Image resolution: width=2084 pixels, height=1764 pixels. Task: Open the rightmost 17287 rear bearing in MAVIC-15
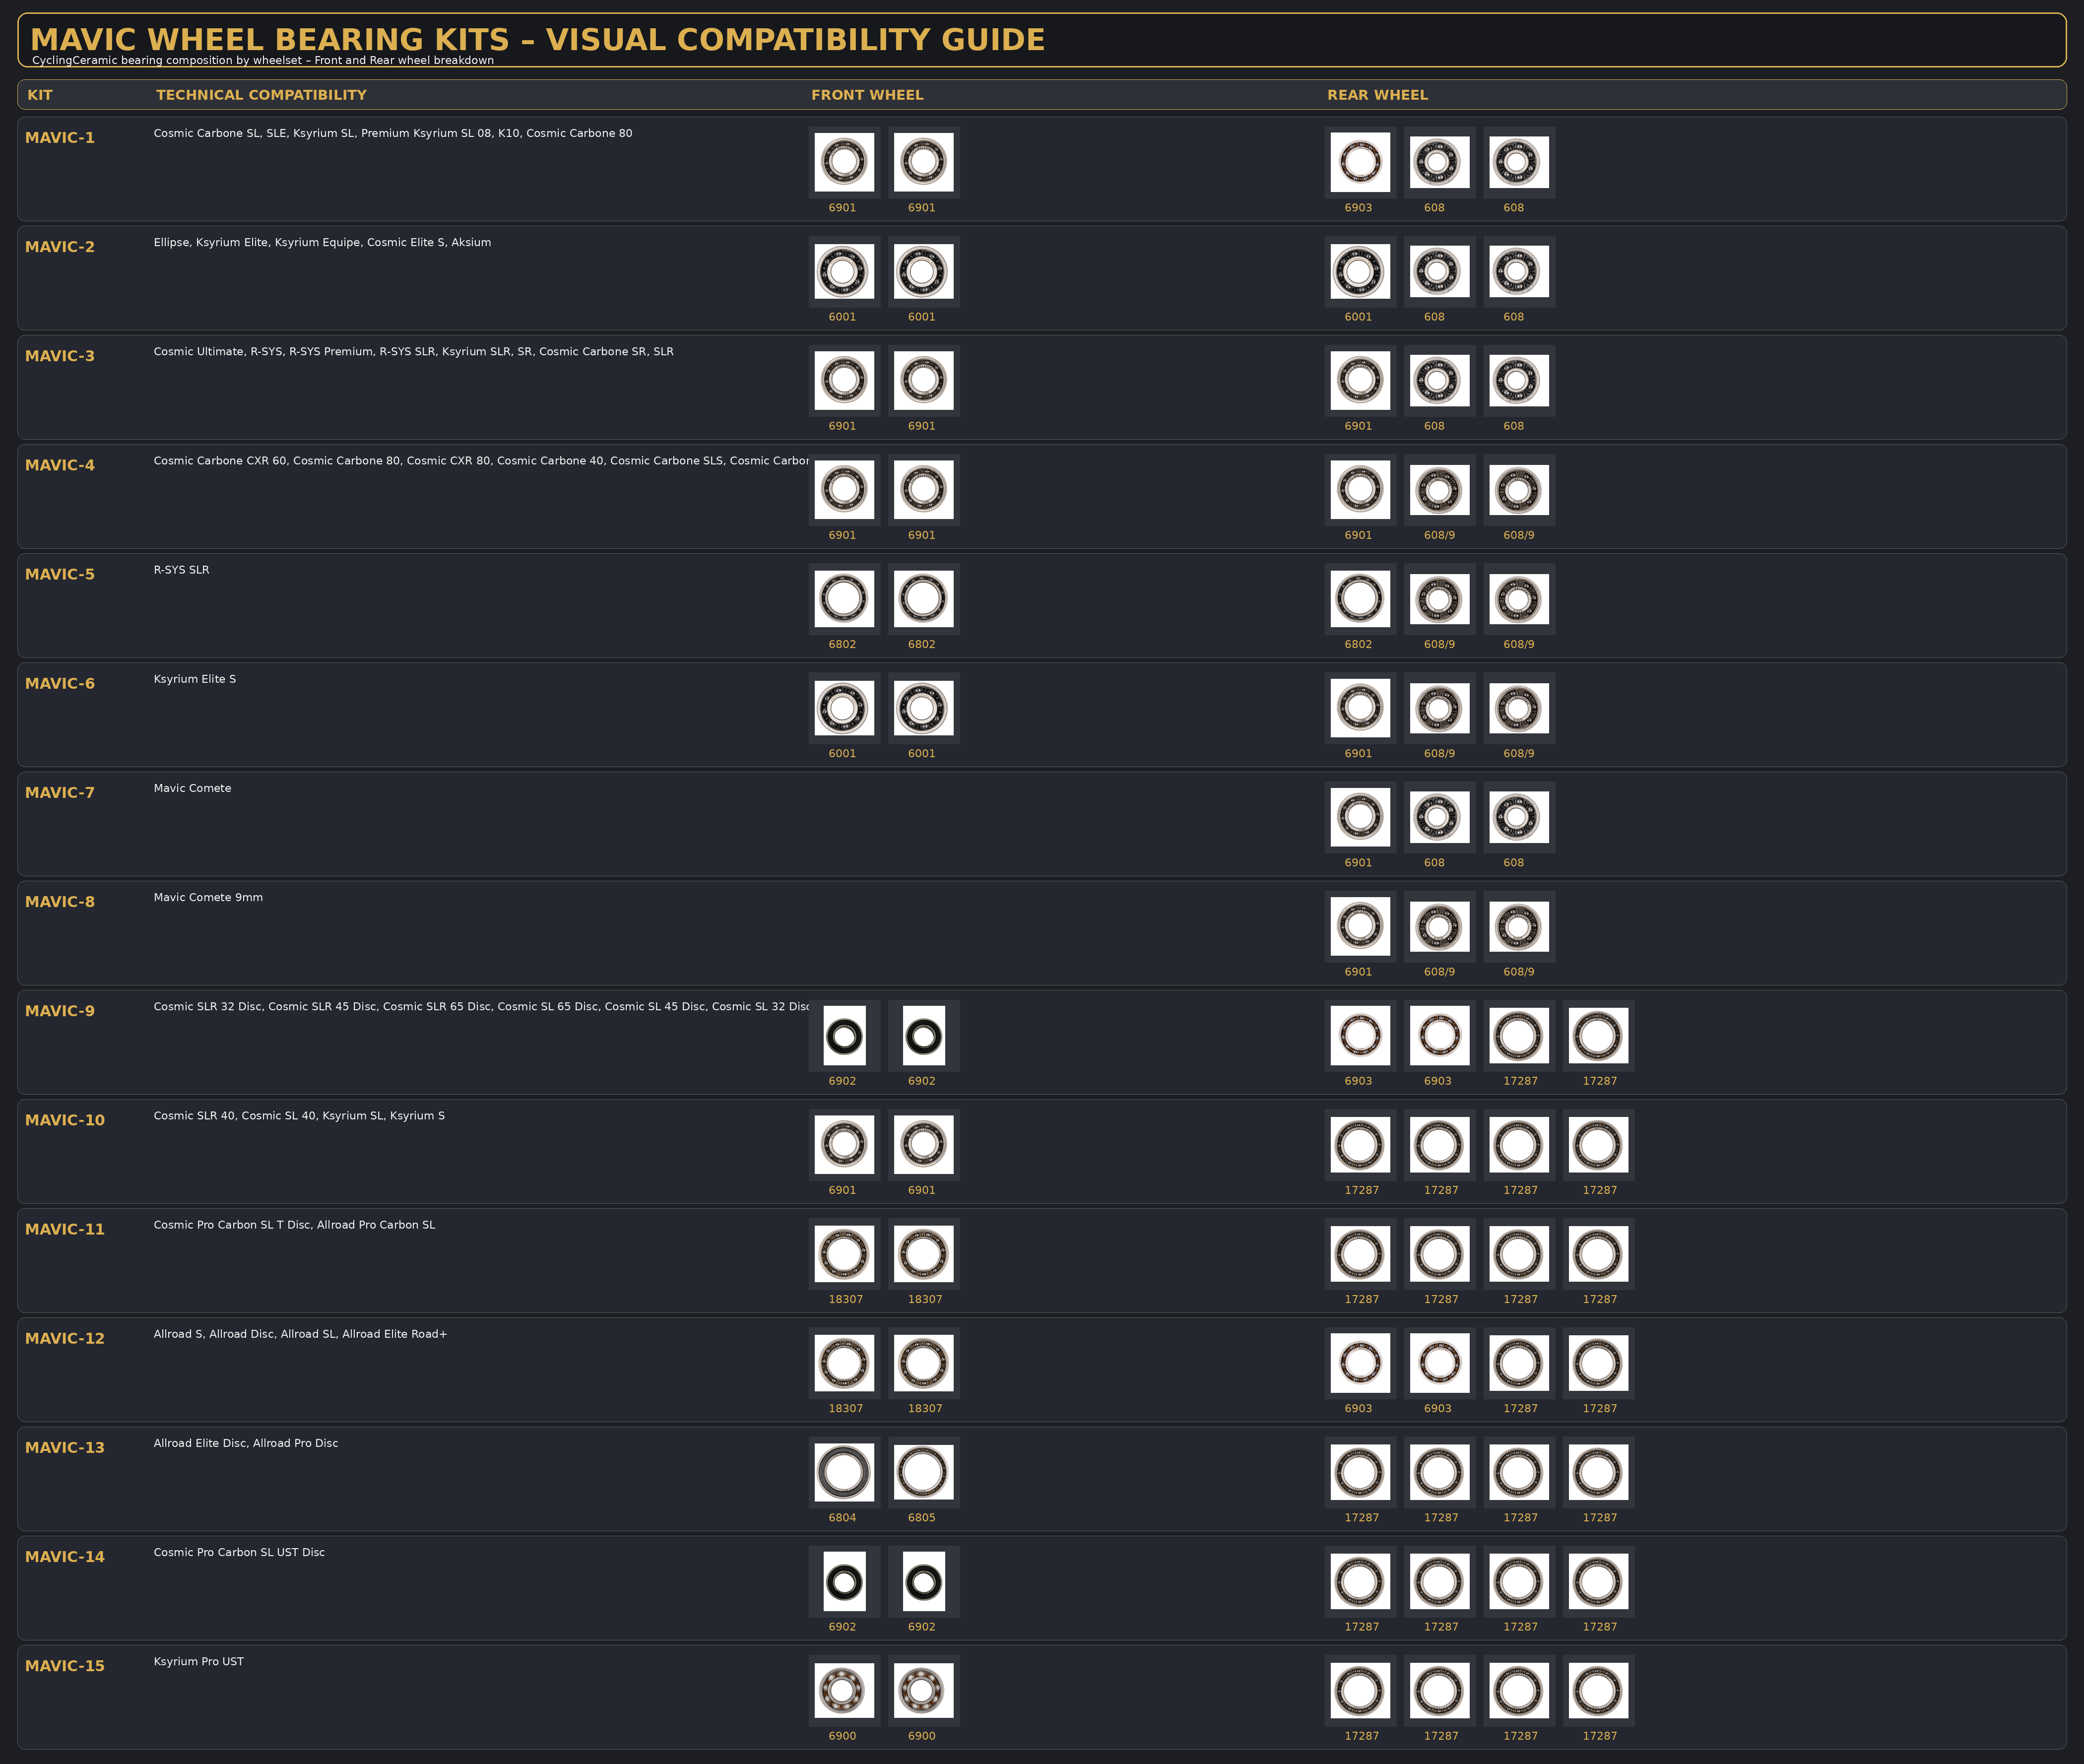pos(1599,1690)
